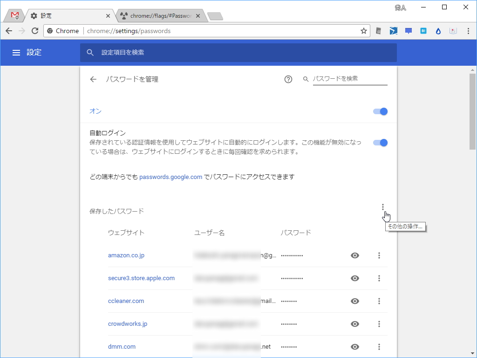This screenshot has width=477, height=358.
Task: Open more actions for amazon.co.jp row
Action: coord(379,255)
